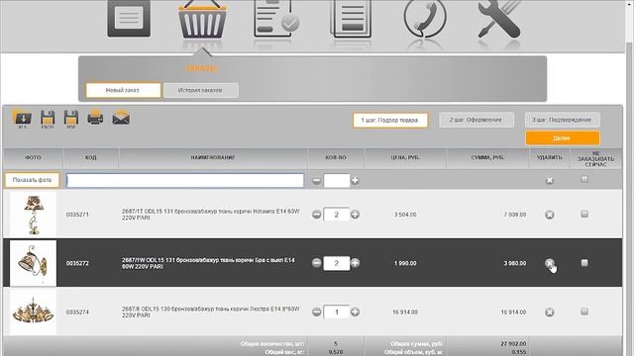Image resolution: width=634 pixels, height=356 pixels.
Task: Click the 'Показать фото' button
Action: (32, 180)
